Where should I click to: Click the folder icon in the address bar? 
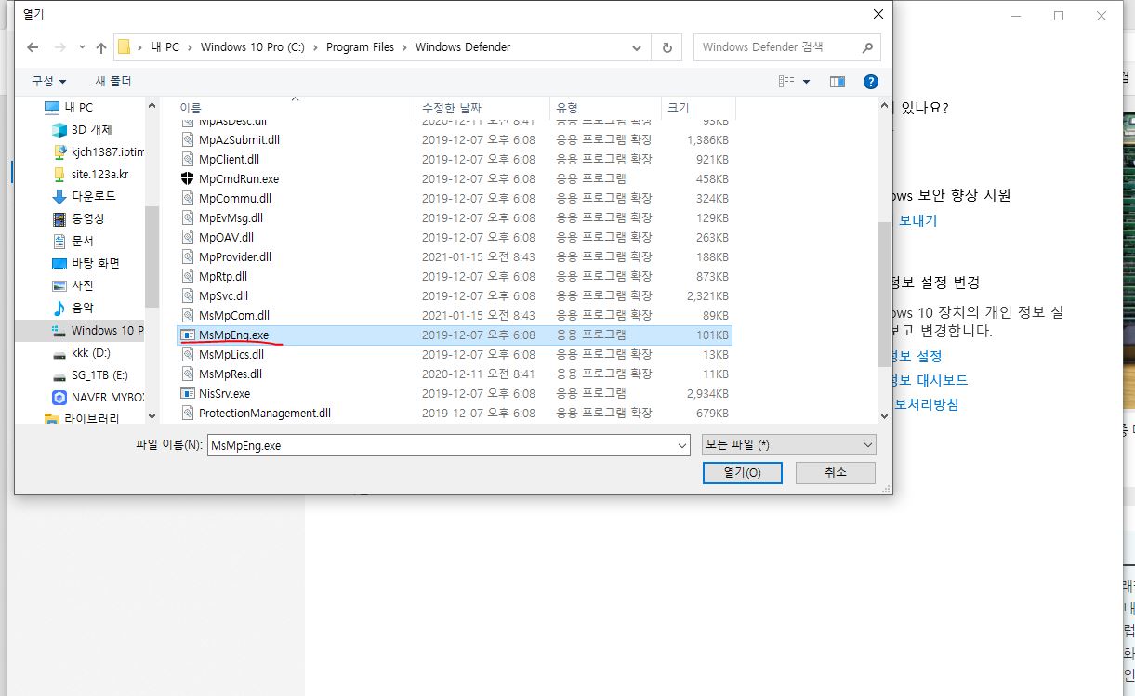pos(124,47)
